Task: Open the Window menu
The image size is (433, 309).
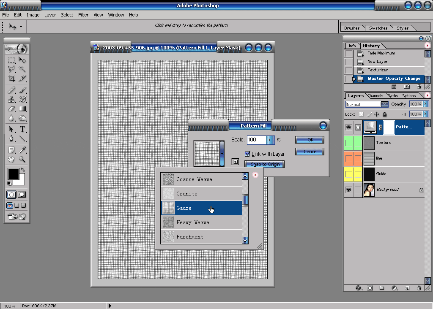Action: 116,15
